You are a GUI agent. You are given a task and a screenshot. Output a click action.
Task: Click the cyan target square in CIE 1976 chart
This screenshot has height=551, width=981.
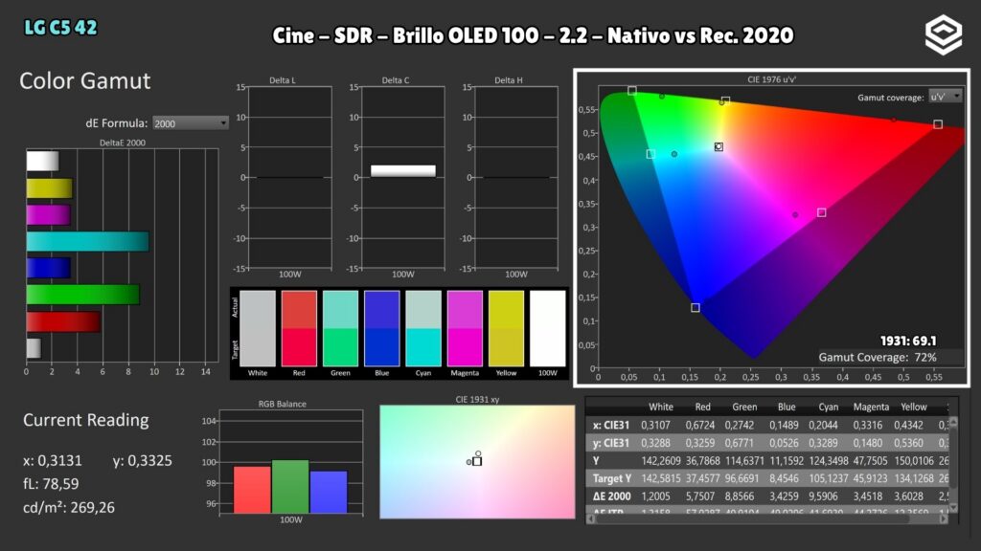650,154
